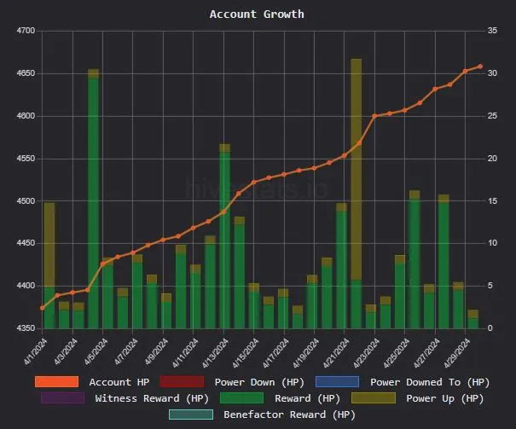The image size is (516, 429).
Task: Toggle the Power Up (HP) olive swatch
Action: pos(374,397)
